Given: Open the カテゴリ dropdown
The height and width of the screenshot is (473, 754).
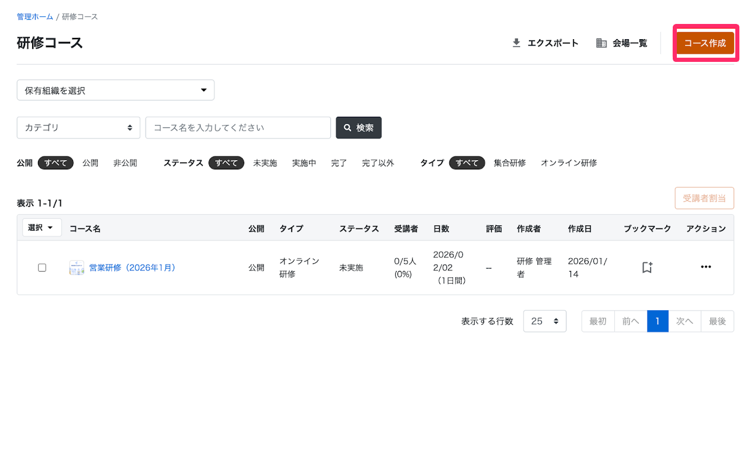Looking at the screenshot, I should pyautogui.click(x=78, y=127).
